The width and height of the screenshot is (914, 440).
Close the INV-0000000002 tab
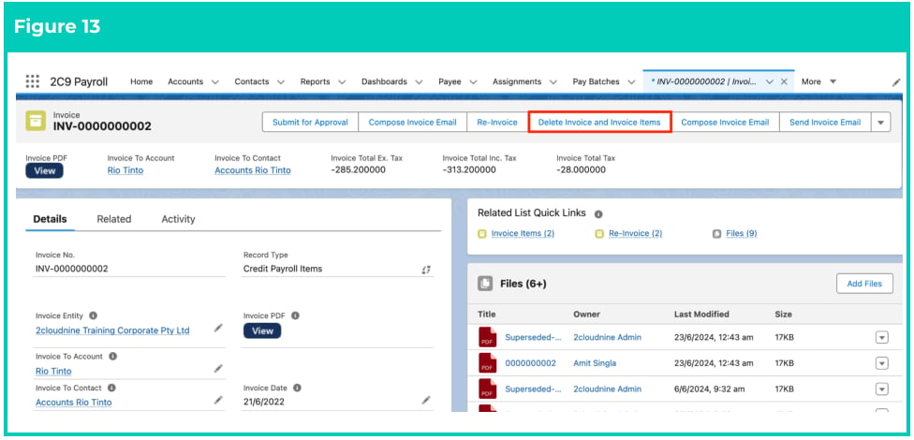click(784, 81)
